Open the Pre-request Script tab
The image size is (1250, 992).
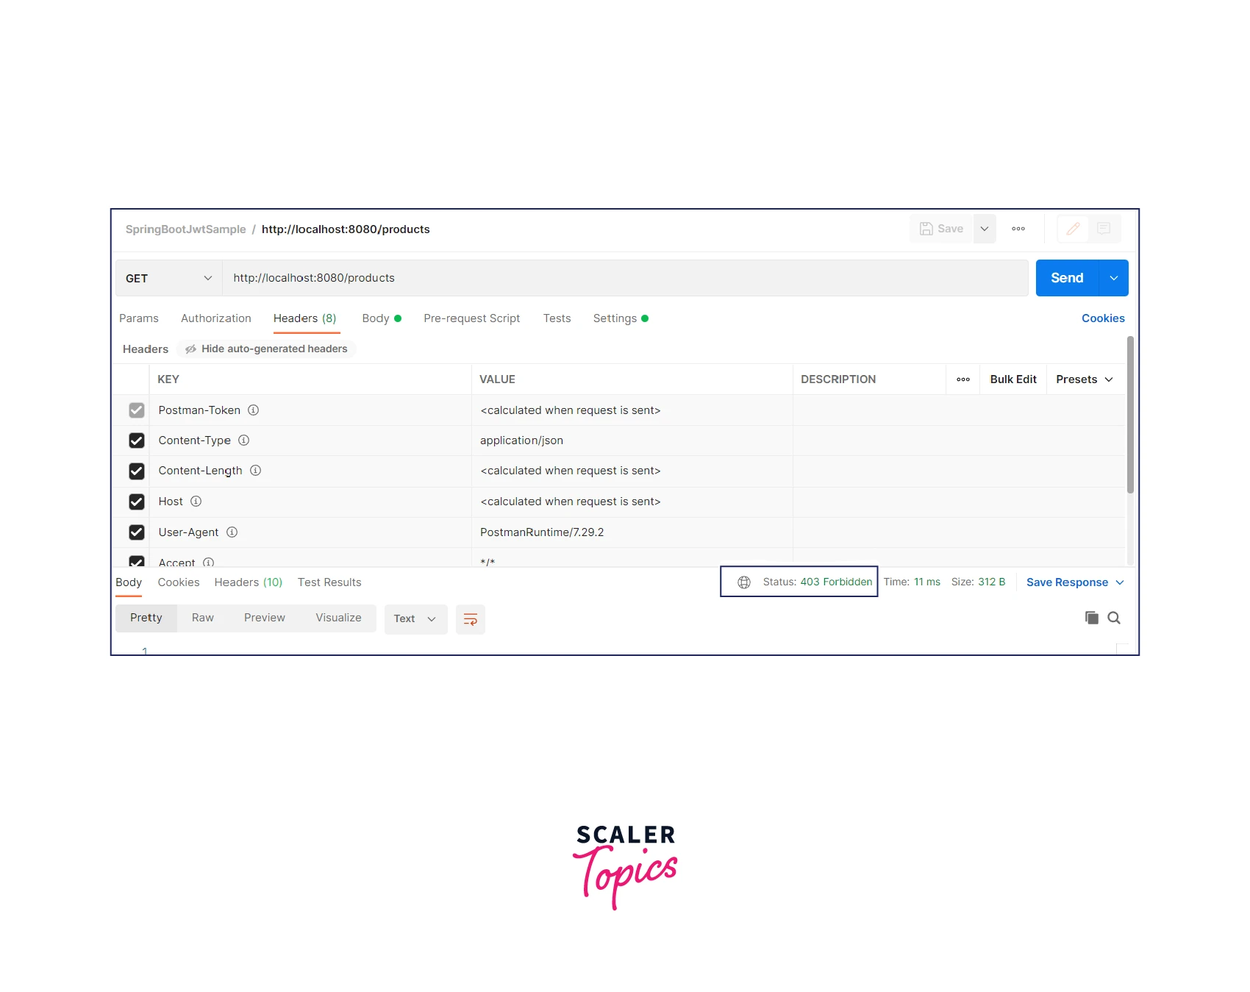[x=472, y=318]
